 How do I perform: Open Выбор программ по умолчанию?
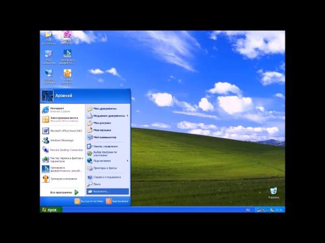[108, 153]
